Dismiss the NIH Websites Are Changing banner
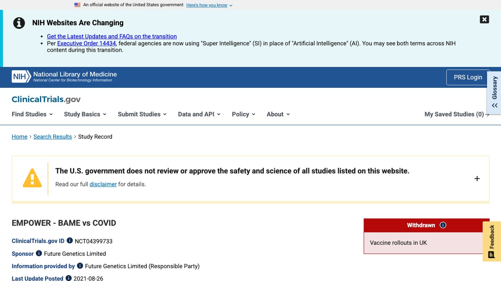501x281 pixels. 484,20
